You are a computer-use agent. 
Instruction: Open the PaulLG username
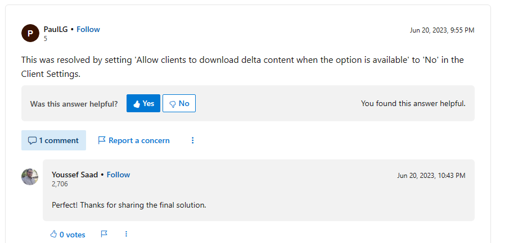tap(56, 30)
